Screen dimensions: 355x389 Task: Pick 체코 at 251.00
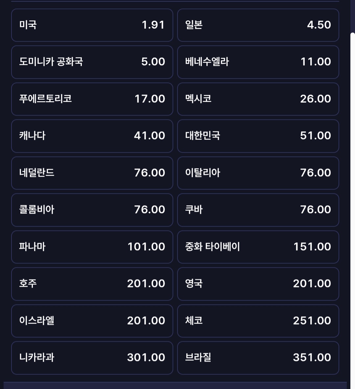[x=258, y=321]
